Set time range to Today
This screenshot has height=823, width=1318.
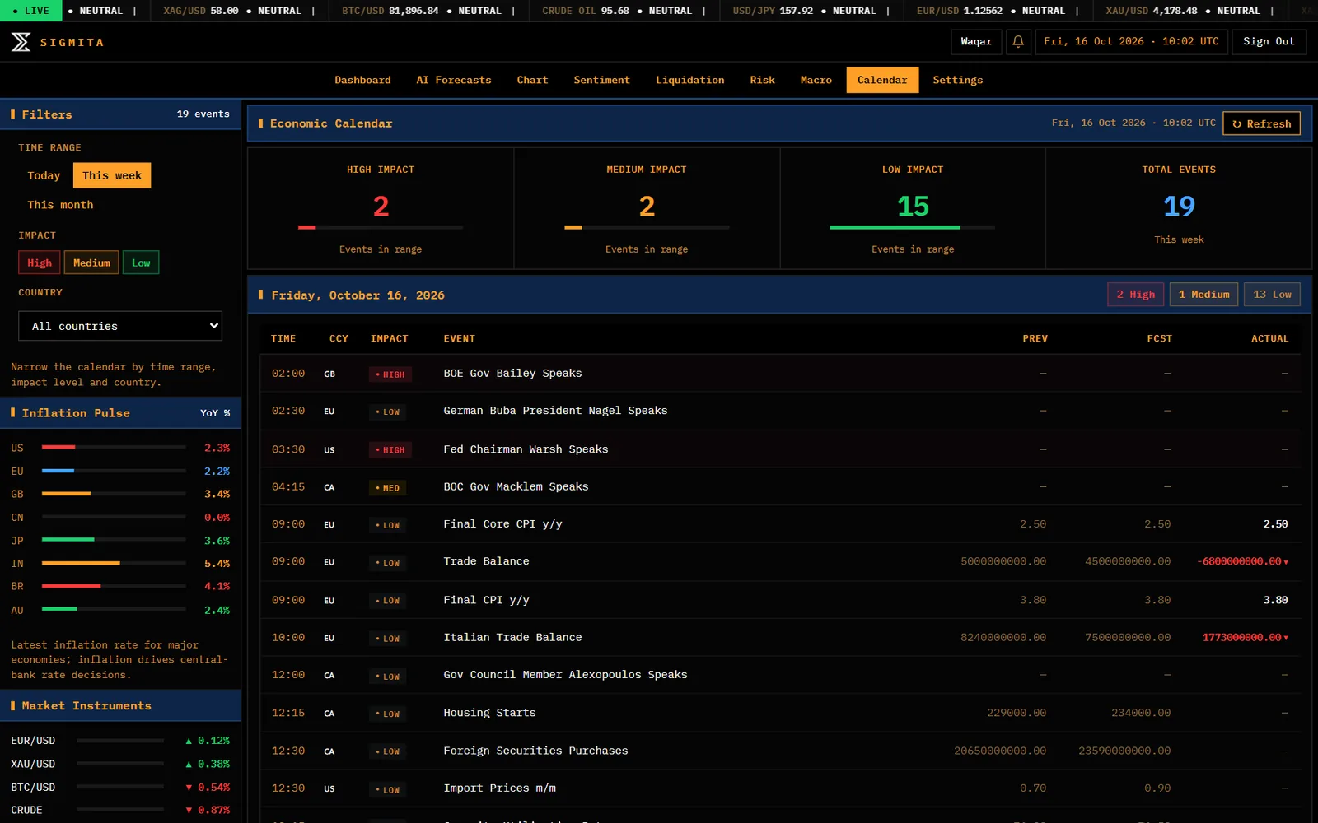tap(44, 175)
